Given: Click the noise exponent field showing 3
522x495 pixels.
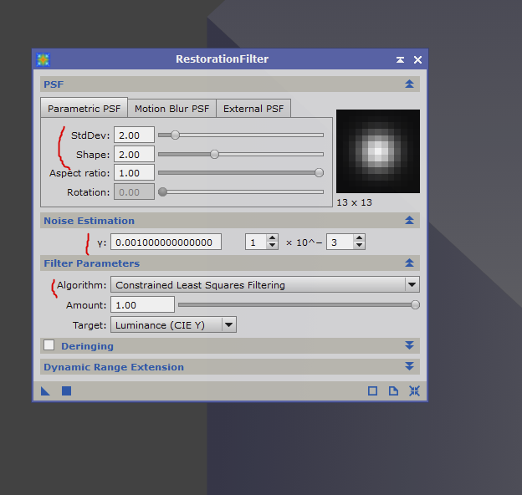Looking at the screenshot, I should tap(340, 242).
